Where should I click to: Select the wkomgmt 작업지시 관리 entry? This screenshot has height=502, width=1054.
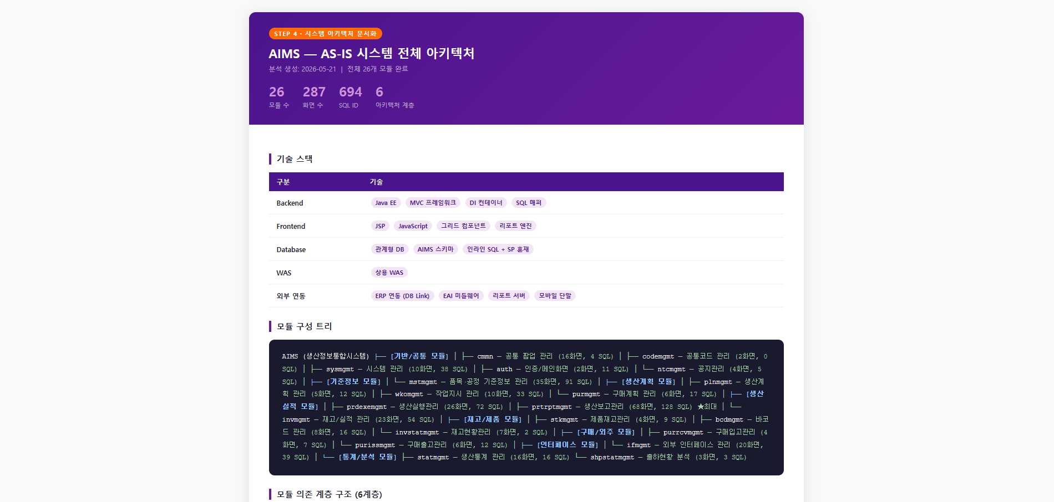click(469, 394)
